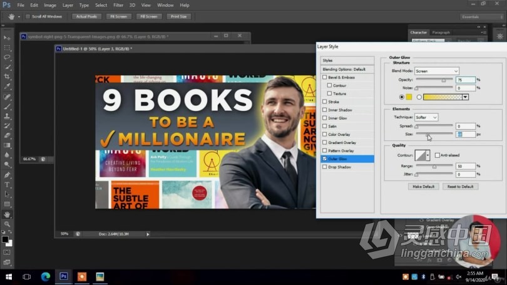
Task: Select the Dodge tool
Action: 7,165
